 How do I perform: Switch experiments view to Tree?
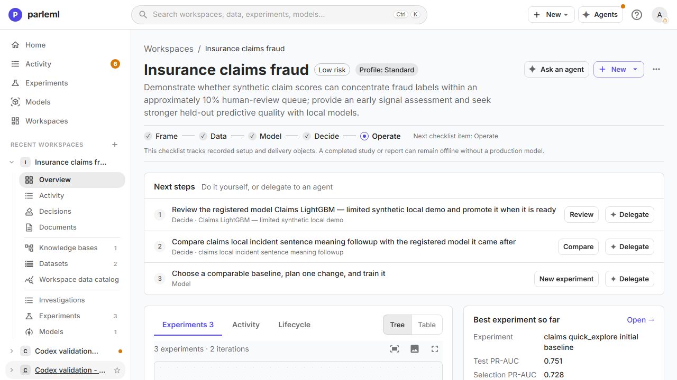point(397,325)
